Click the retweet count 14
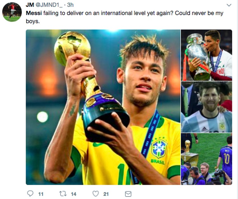The image size is (238, 199). pos(74,194)
